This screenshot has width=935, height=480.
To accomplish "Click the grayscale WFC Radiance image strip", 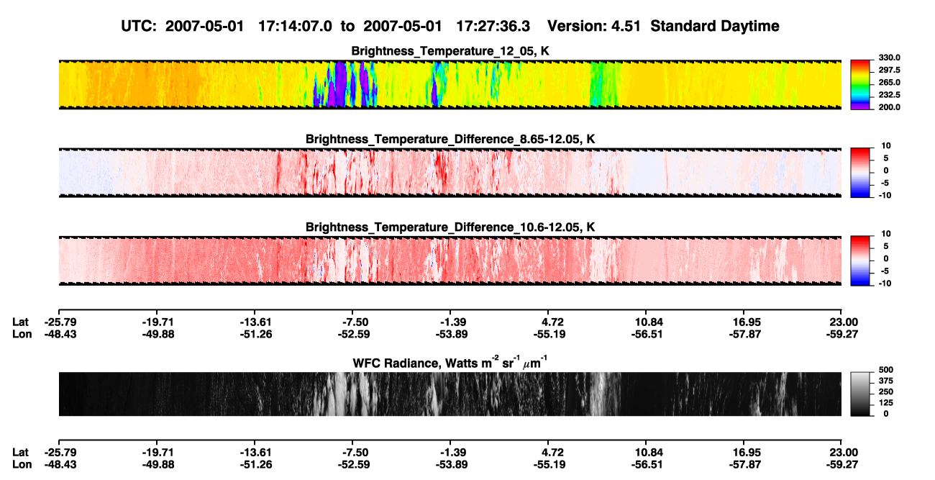I will 450,394.
